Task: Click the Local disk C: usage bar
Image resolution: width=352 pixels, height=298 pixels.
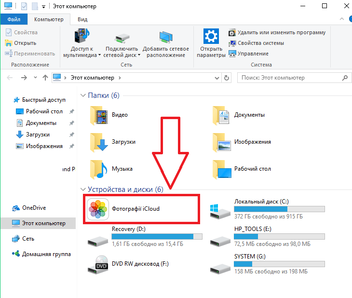Action: [x=279, y=209]
